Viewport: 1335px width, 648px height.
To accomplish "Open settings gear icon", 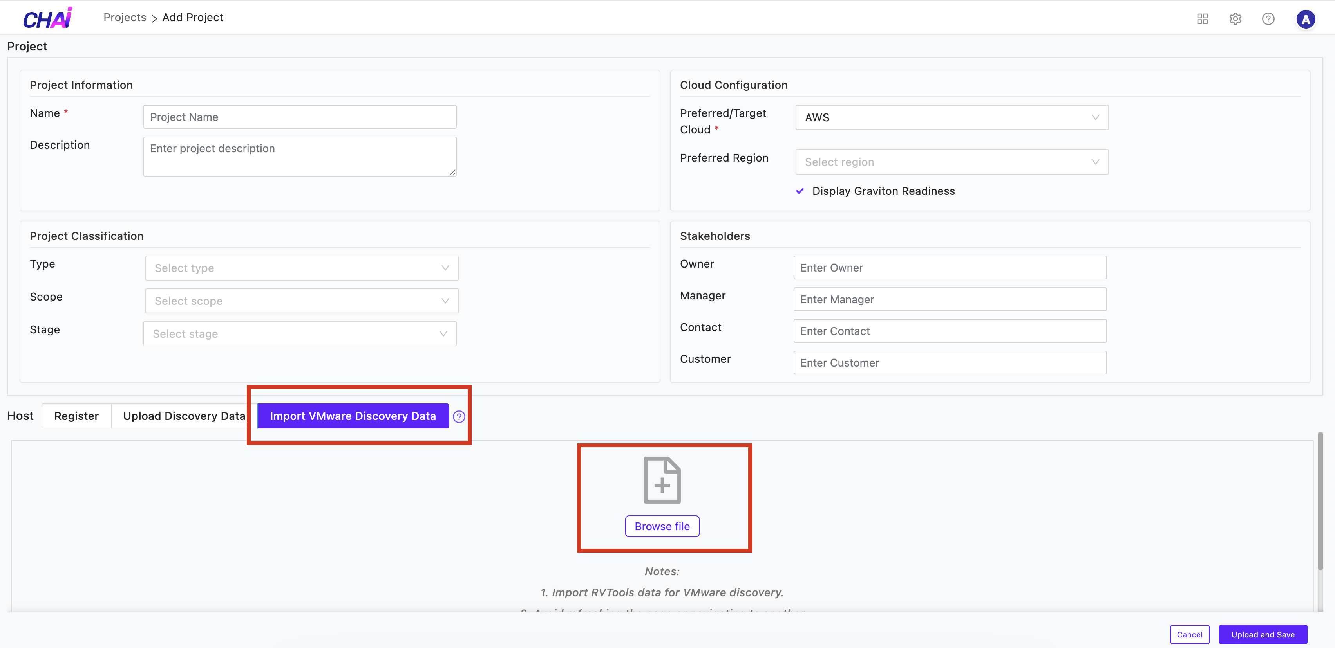I will pyautogui.click(x=1235, y=19).
